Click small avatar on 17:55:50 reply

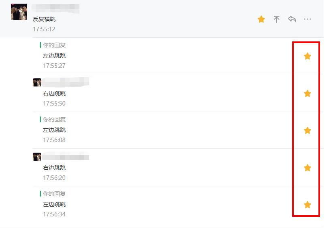coord(37,82)
